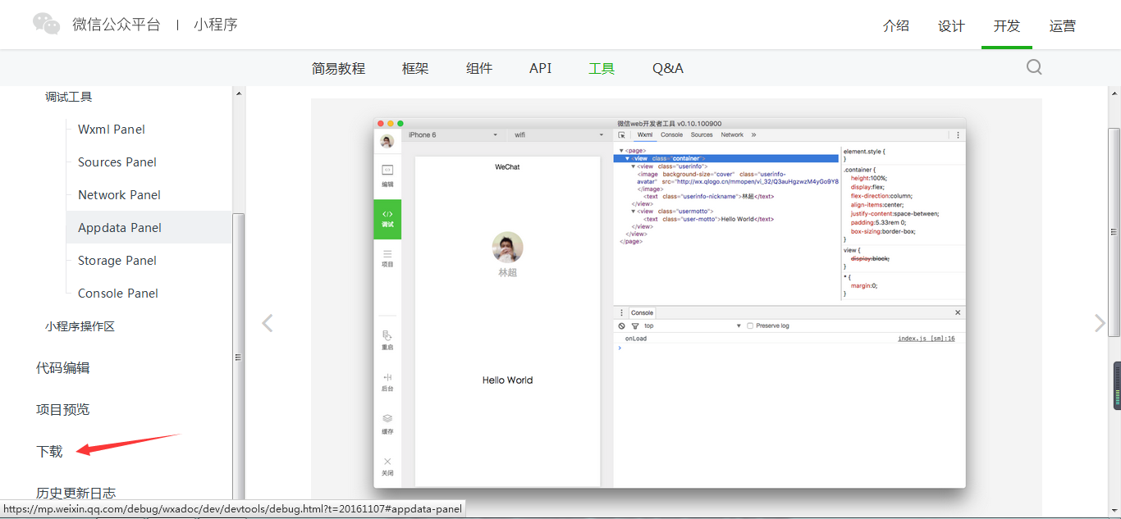Click the 缓存 cache icon
The width and height of the screenshot is (1121, 519).
(x=387, y=424)
